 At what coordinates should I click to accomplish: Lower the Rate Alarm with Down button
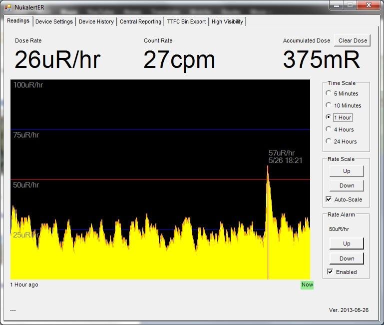[x=347, y=258]
